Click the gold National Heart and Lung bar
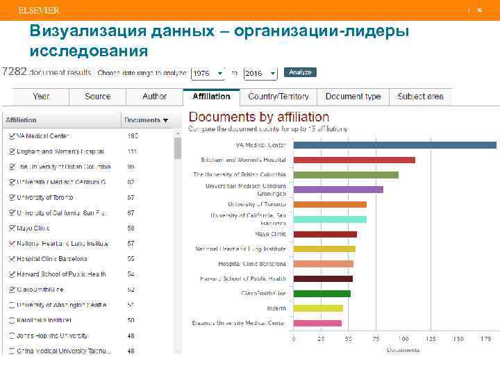The image size is (500, 375). pos(324,249)
